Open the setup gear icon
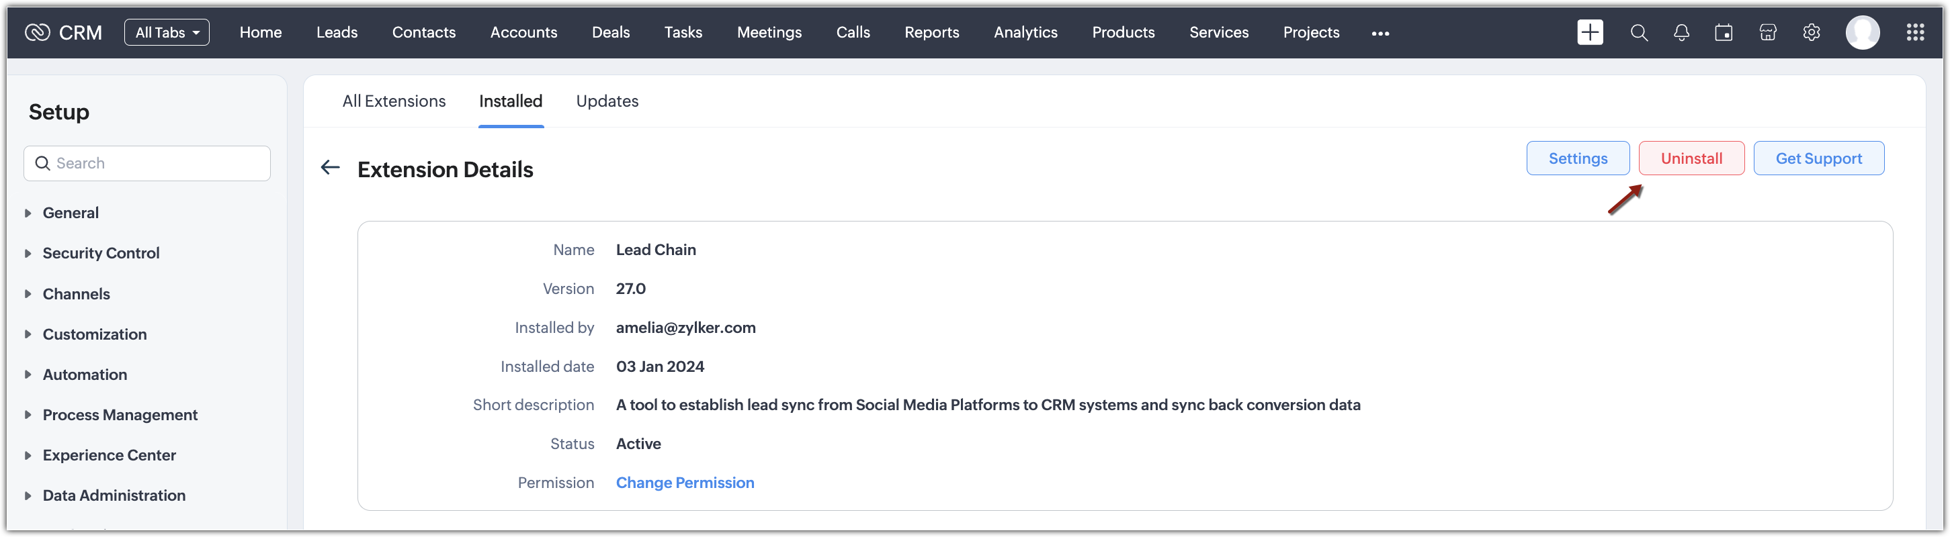 1812,32
